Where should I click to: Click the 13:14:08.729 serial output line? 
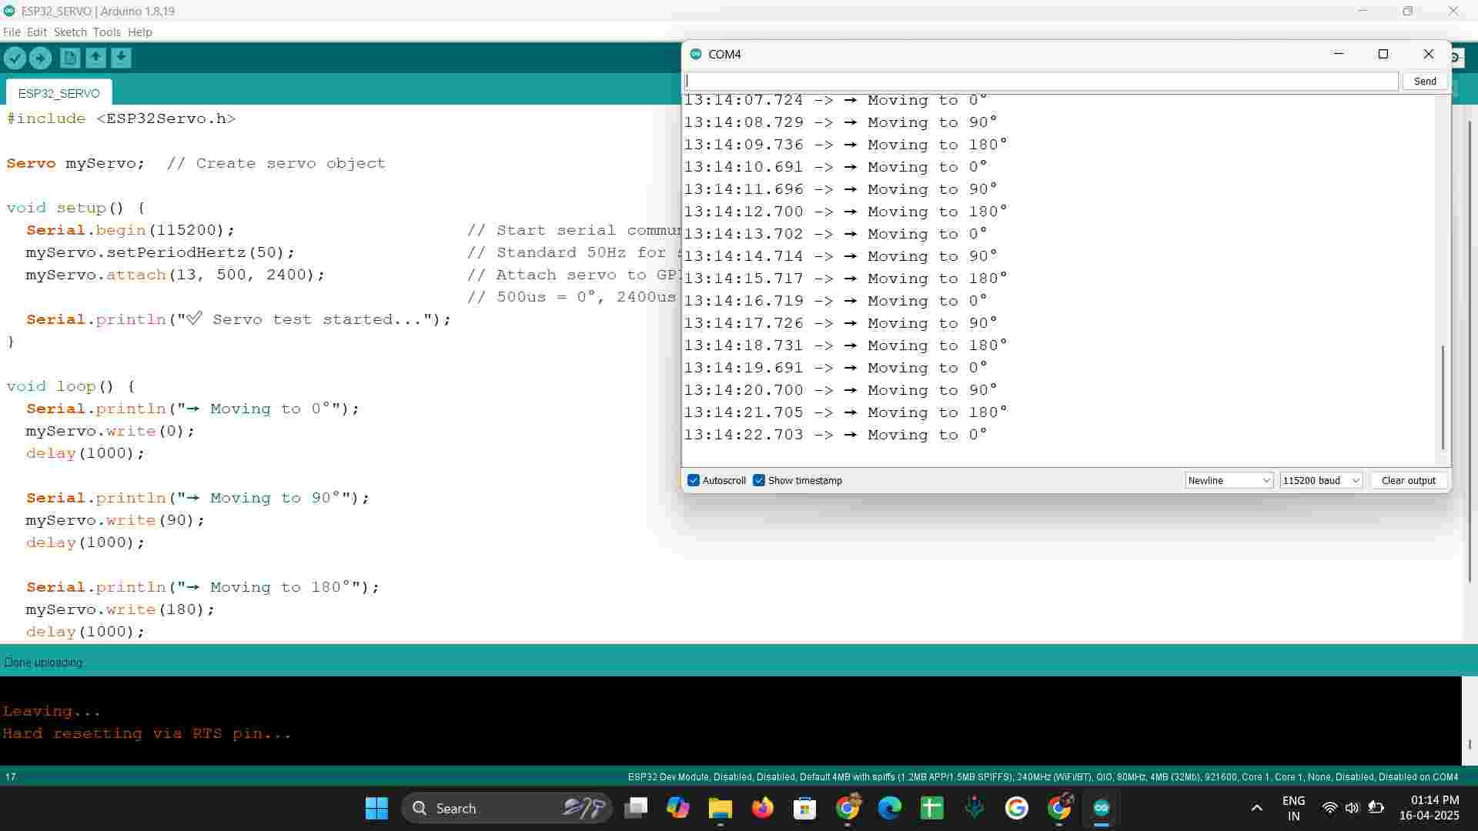[x=841, y=122]
